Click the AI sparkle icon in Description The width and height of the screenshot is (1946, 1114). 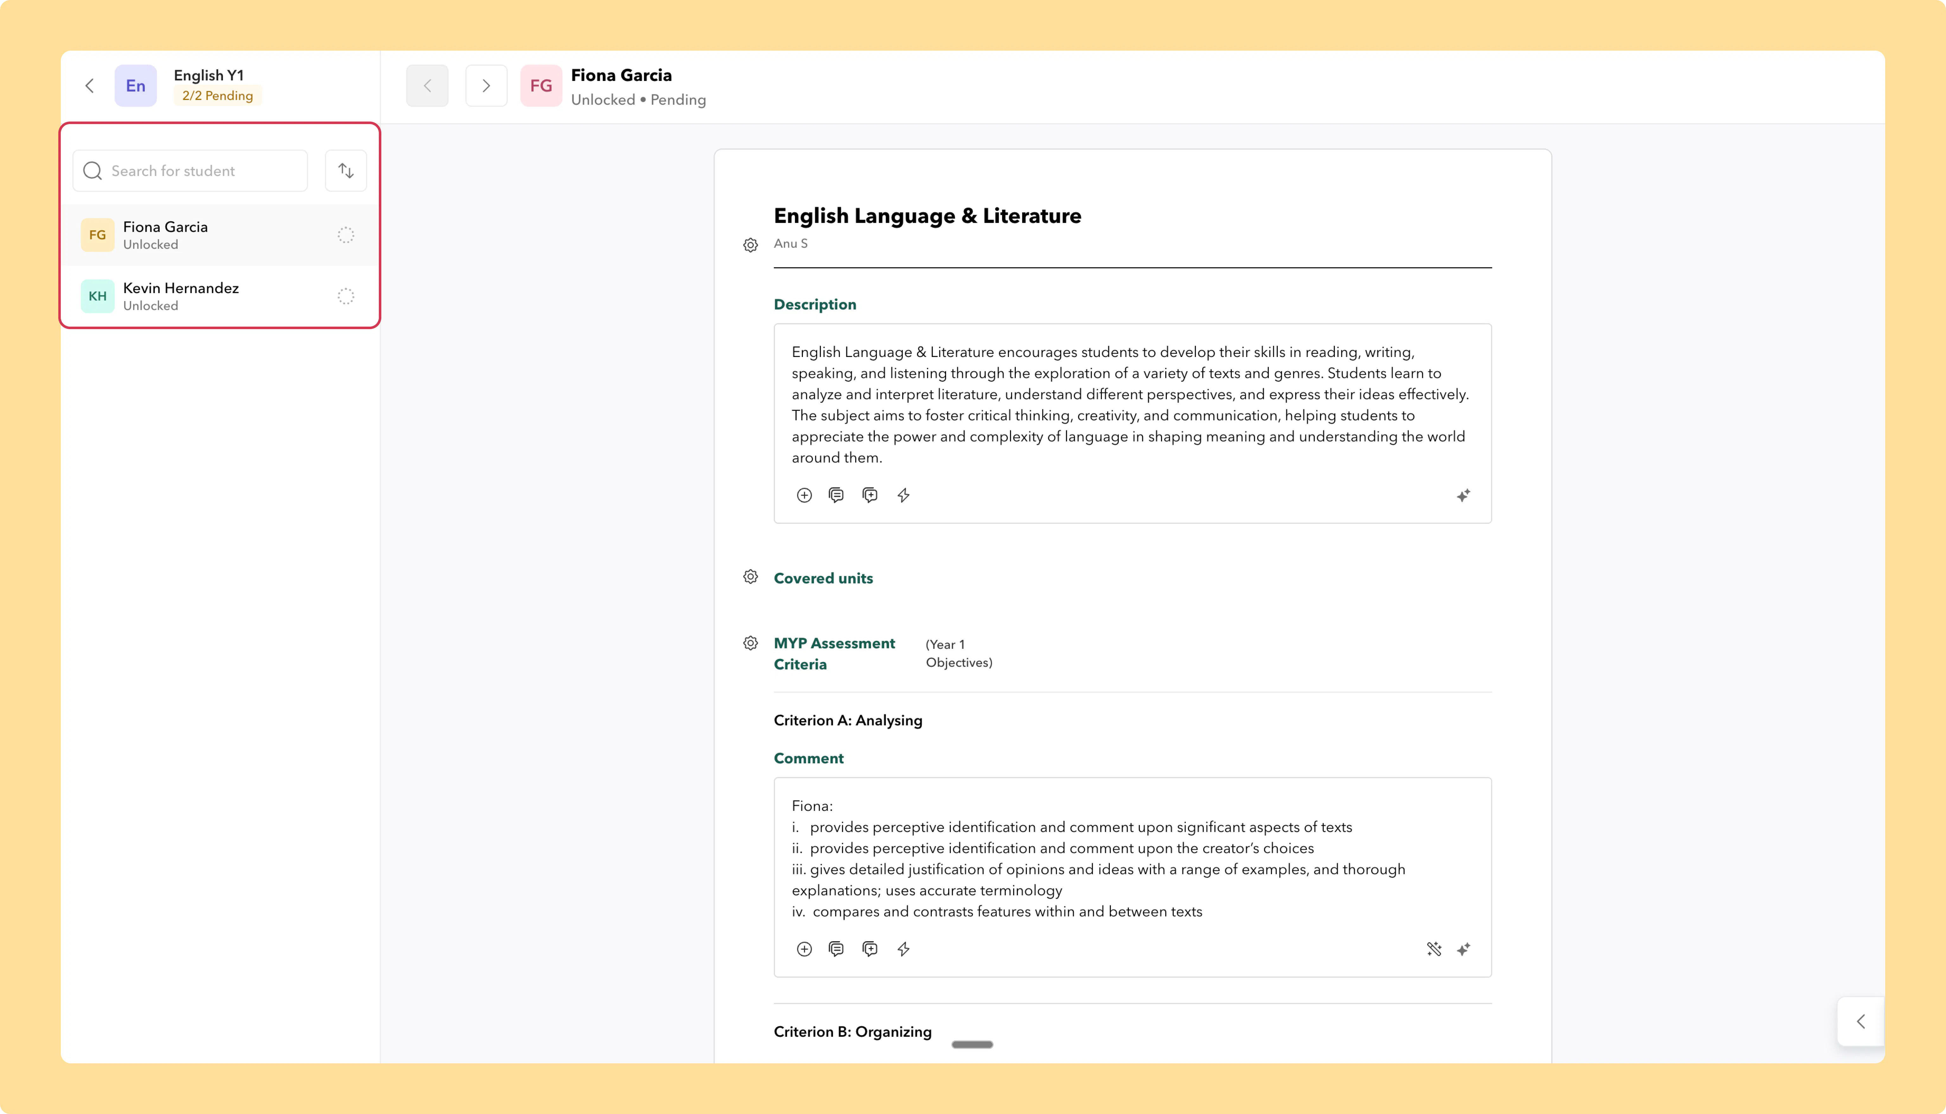[1463, 495]
